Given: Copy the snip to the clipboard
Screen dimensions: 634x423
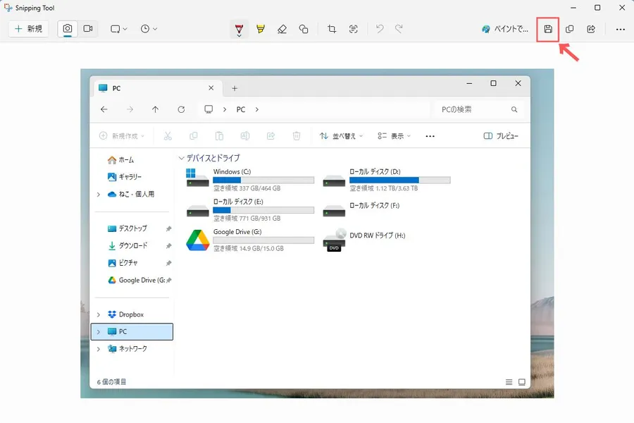Looking at the screenshot, I should coord(570,29).
